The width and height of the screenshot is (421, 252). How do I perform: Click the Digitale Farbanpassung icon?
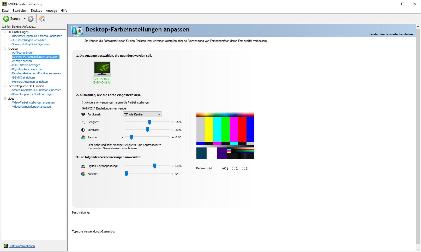[83, 166]
